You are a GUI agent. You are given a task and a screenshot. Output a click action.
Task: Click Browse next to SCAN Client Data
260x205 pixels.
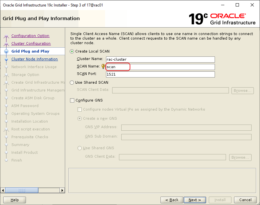(x=242, y=90)
